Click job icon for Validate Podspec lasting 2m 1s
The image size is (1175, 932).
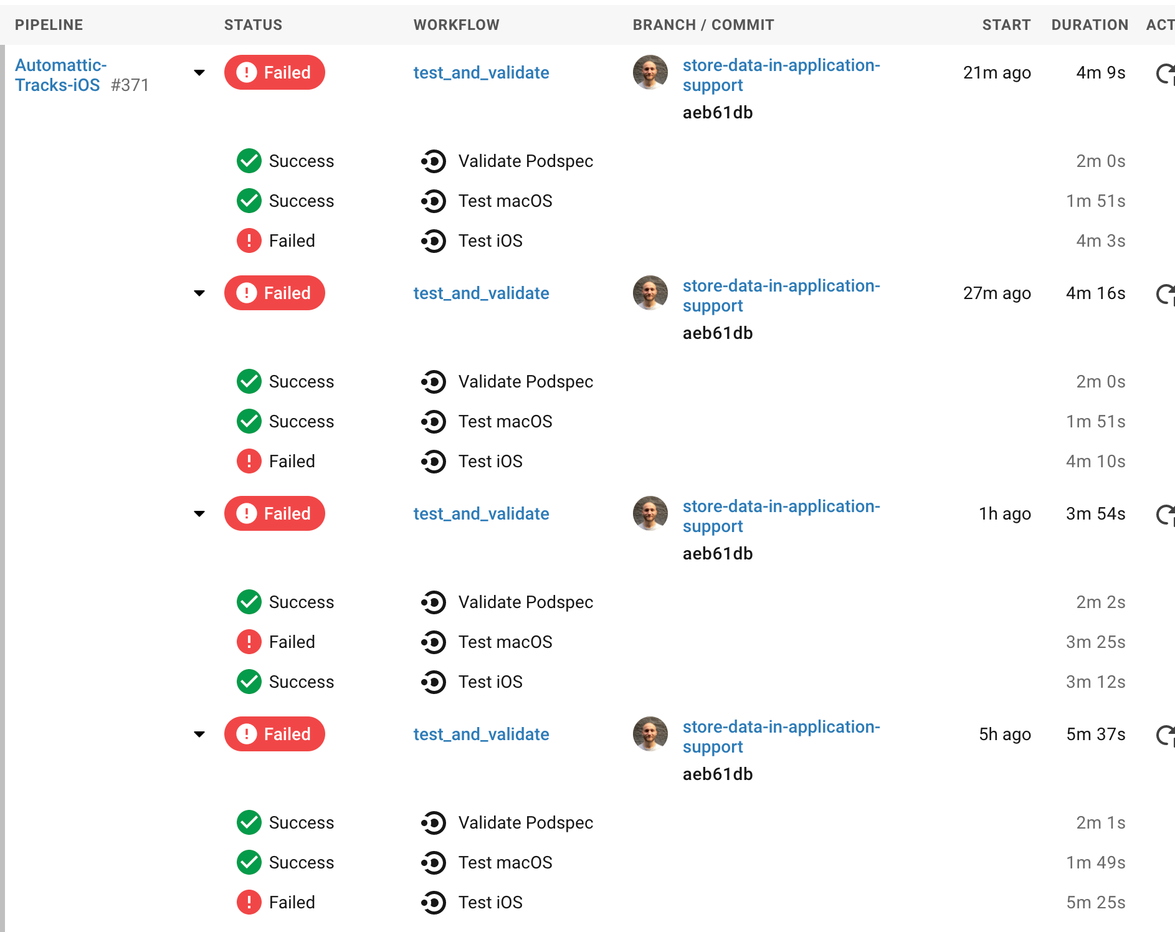coord(434,823)
